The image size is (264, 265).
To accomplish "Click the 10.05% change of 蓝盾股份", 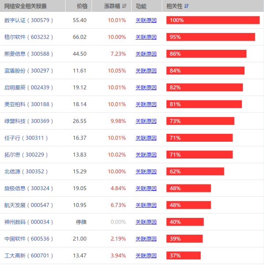I will [117, 70].
